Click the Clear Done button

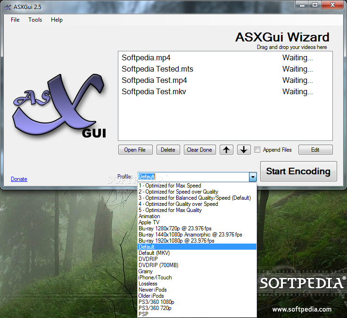click(199, 150)
